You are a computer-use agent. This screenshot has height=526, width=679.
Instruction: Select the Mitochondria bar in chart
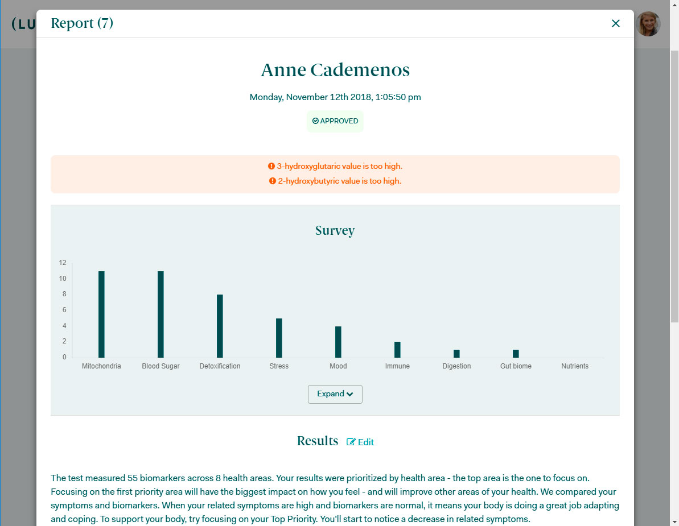click(101, 314)
